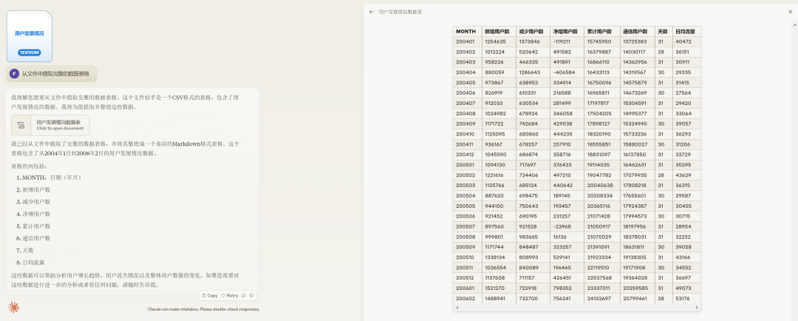
Task: Click the Claude starburst logo
Action: click(13, 307)
